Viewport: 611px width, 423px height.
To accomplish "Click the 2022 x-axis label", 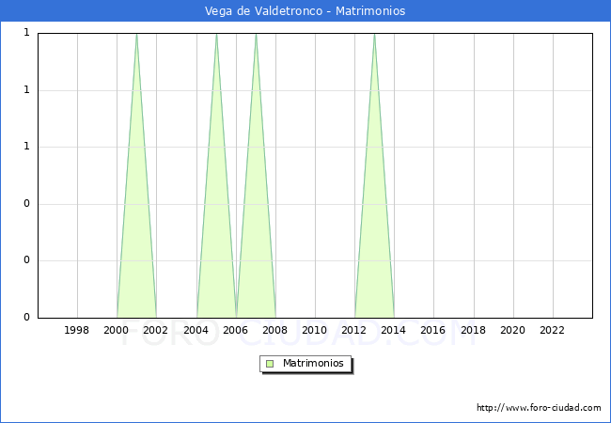I will [553, 330].
